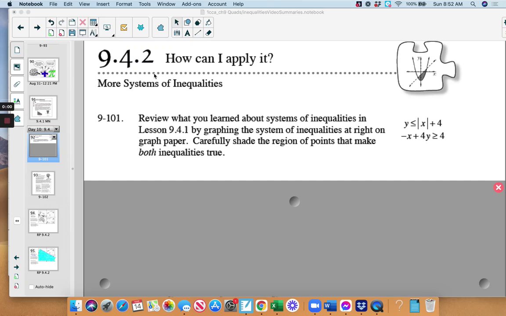Open the add-ons puzzle piece toolbar icon

coord(160,28)
